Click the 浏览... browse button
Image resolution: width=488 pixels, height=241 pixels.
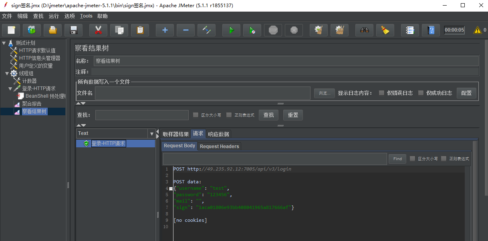[x=324, y=93]
